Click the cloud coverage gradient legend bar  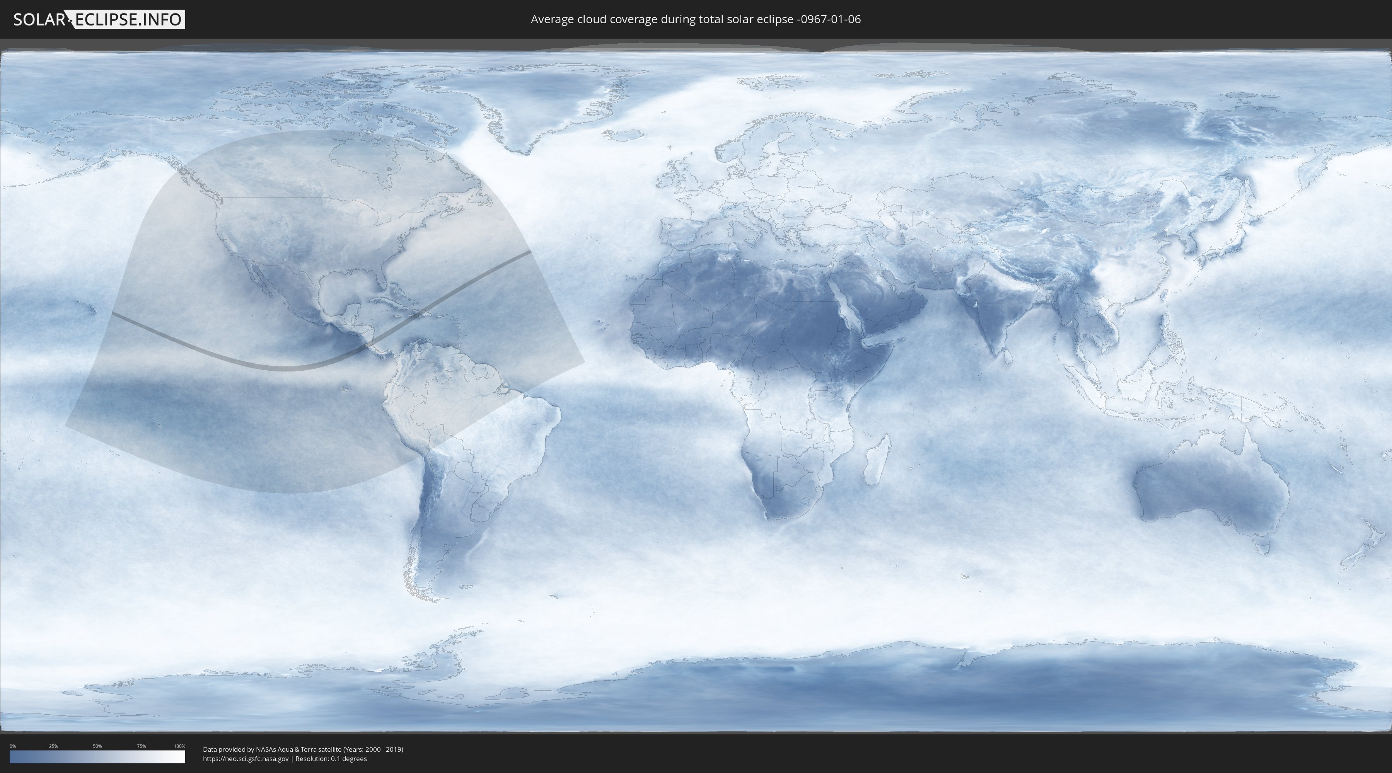(x=97, y=757)
